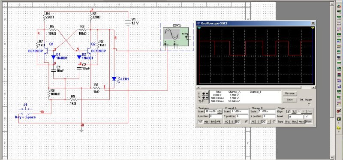Click the Timebase X position field
This screenshot has width=343, height=160.
point(216,116)
